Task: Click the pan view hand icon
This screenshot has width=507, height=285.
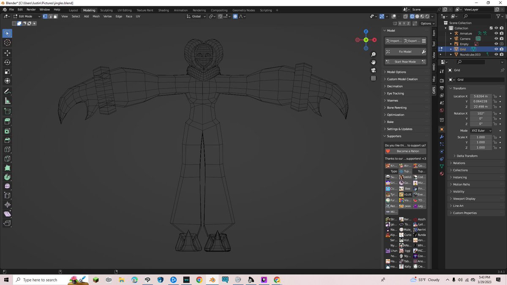Action: [x=373, y=62]
